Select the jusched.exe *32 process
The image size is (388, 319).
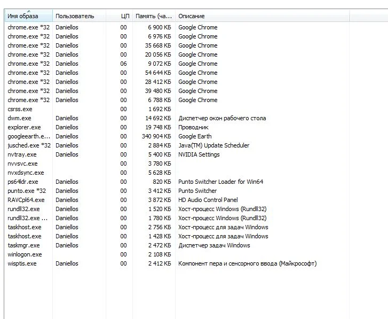click(29, 145)
